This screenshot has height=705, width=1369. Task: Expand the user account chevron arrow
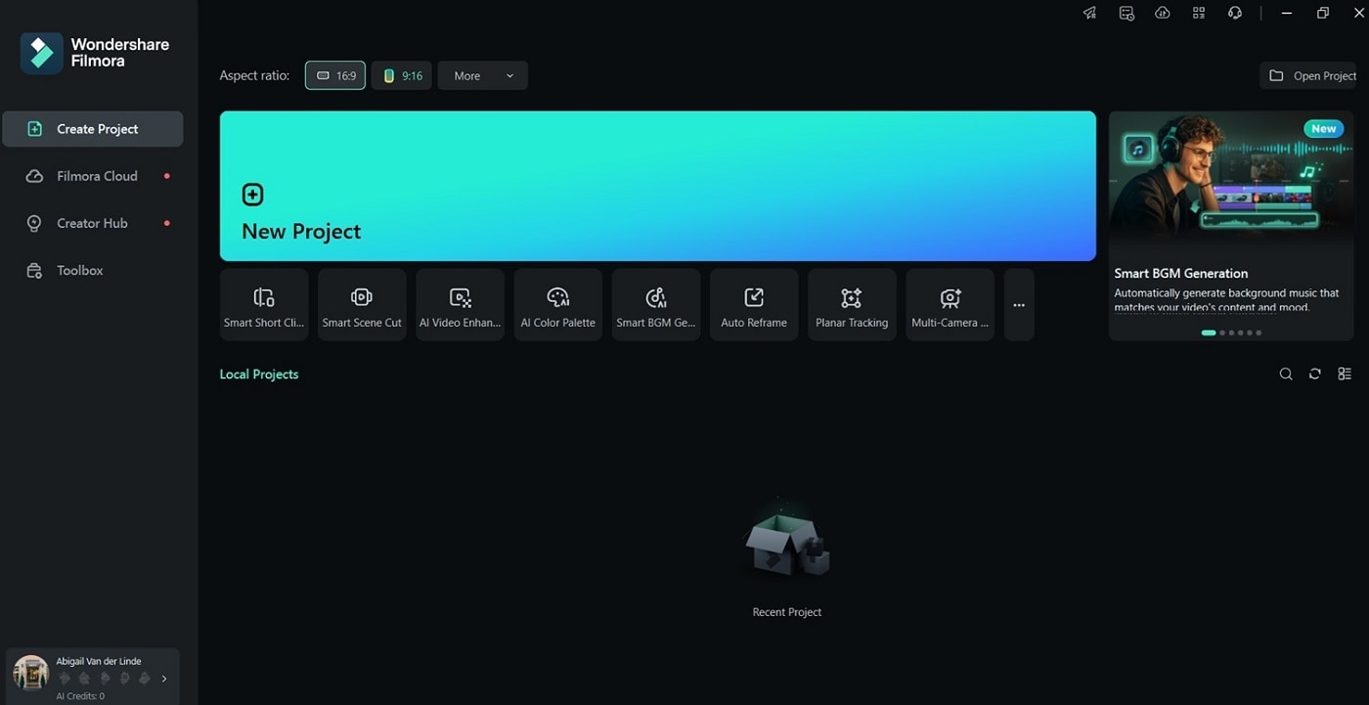[x=164, y=679]
